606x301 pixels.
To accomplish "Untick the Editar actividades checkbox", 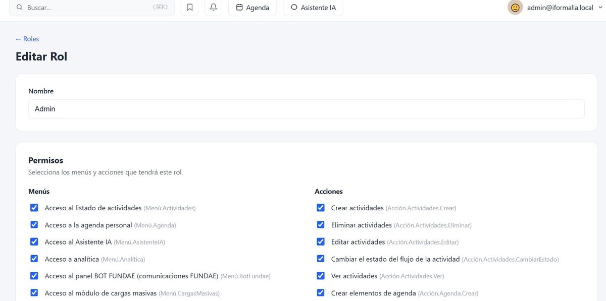I will (321, 242).
